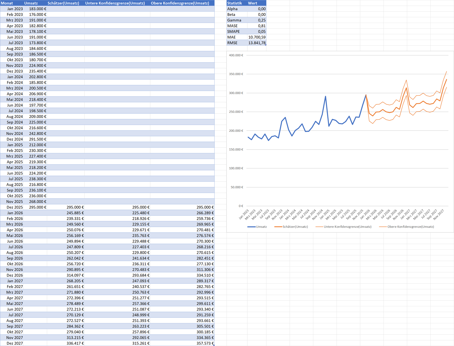Screen dimensions: 454x346
Task: Click the Dez 2027 forecast value 336.417 €
Action: (x=66, y=343)
